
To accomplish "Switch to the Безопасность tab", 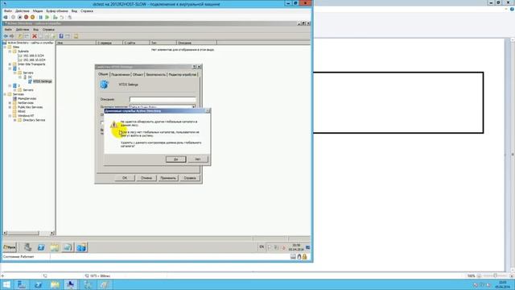I will (x=155, y=75).
